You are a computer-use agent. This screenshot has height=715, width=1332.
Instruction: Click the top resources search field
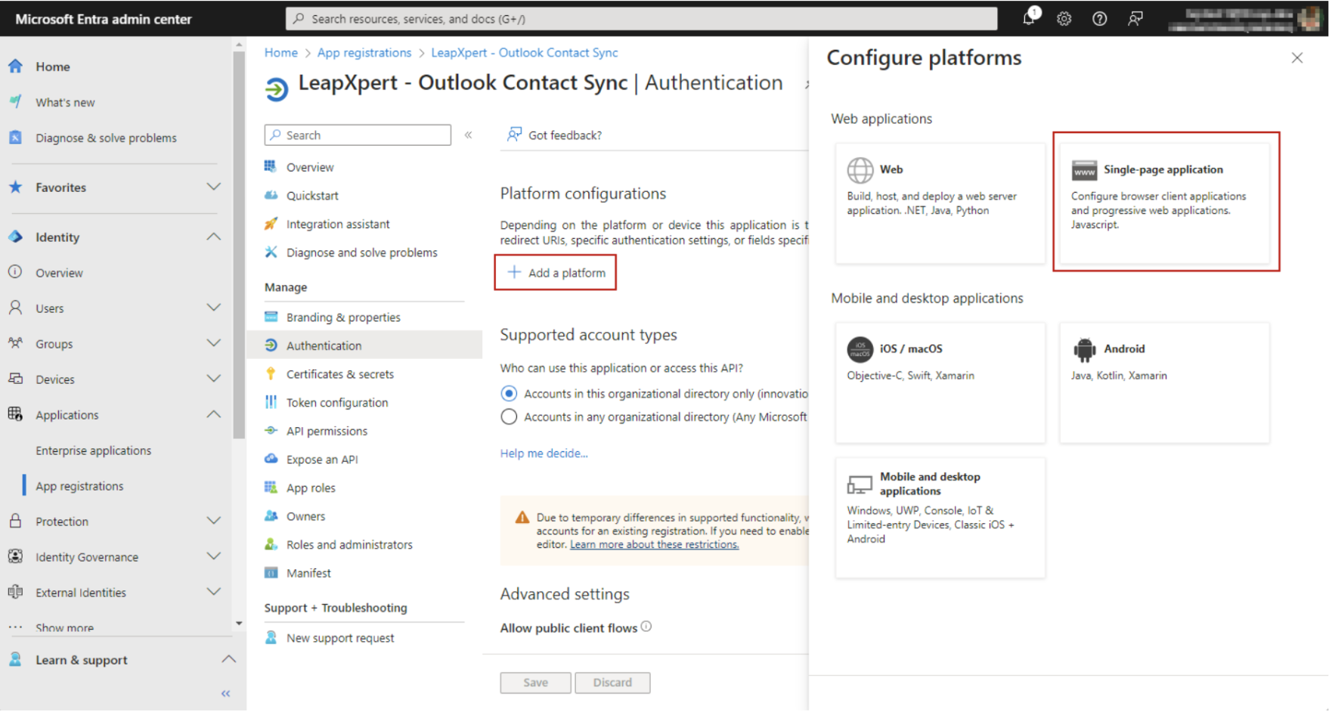642,19
